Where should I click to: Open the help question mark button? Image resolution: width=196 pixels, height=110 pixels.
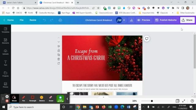[192, 101]
